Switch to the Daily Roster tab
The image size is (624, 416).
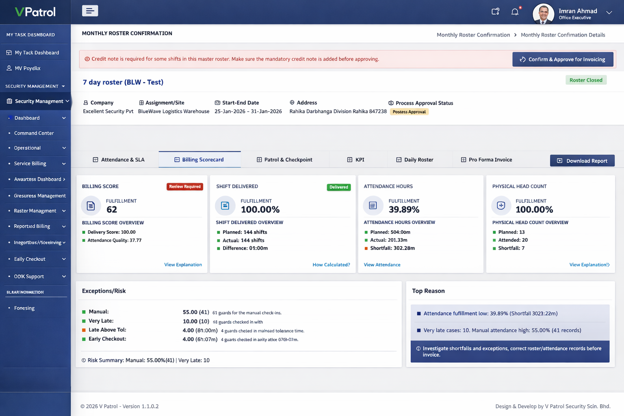(x=419, y=159)
